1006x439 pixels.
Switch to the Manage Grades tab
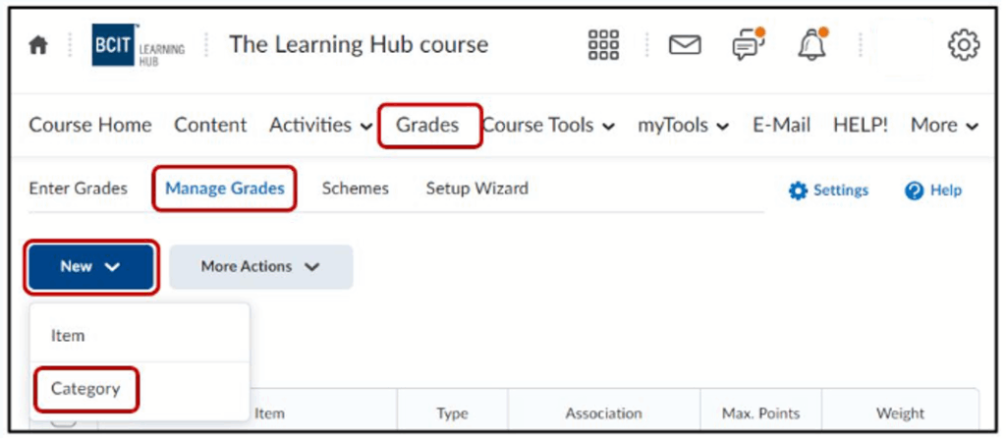225,189
